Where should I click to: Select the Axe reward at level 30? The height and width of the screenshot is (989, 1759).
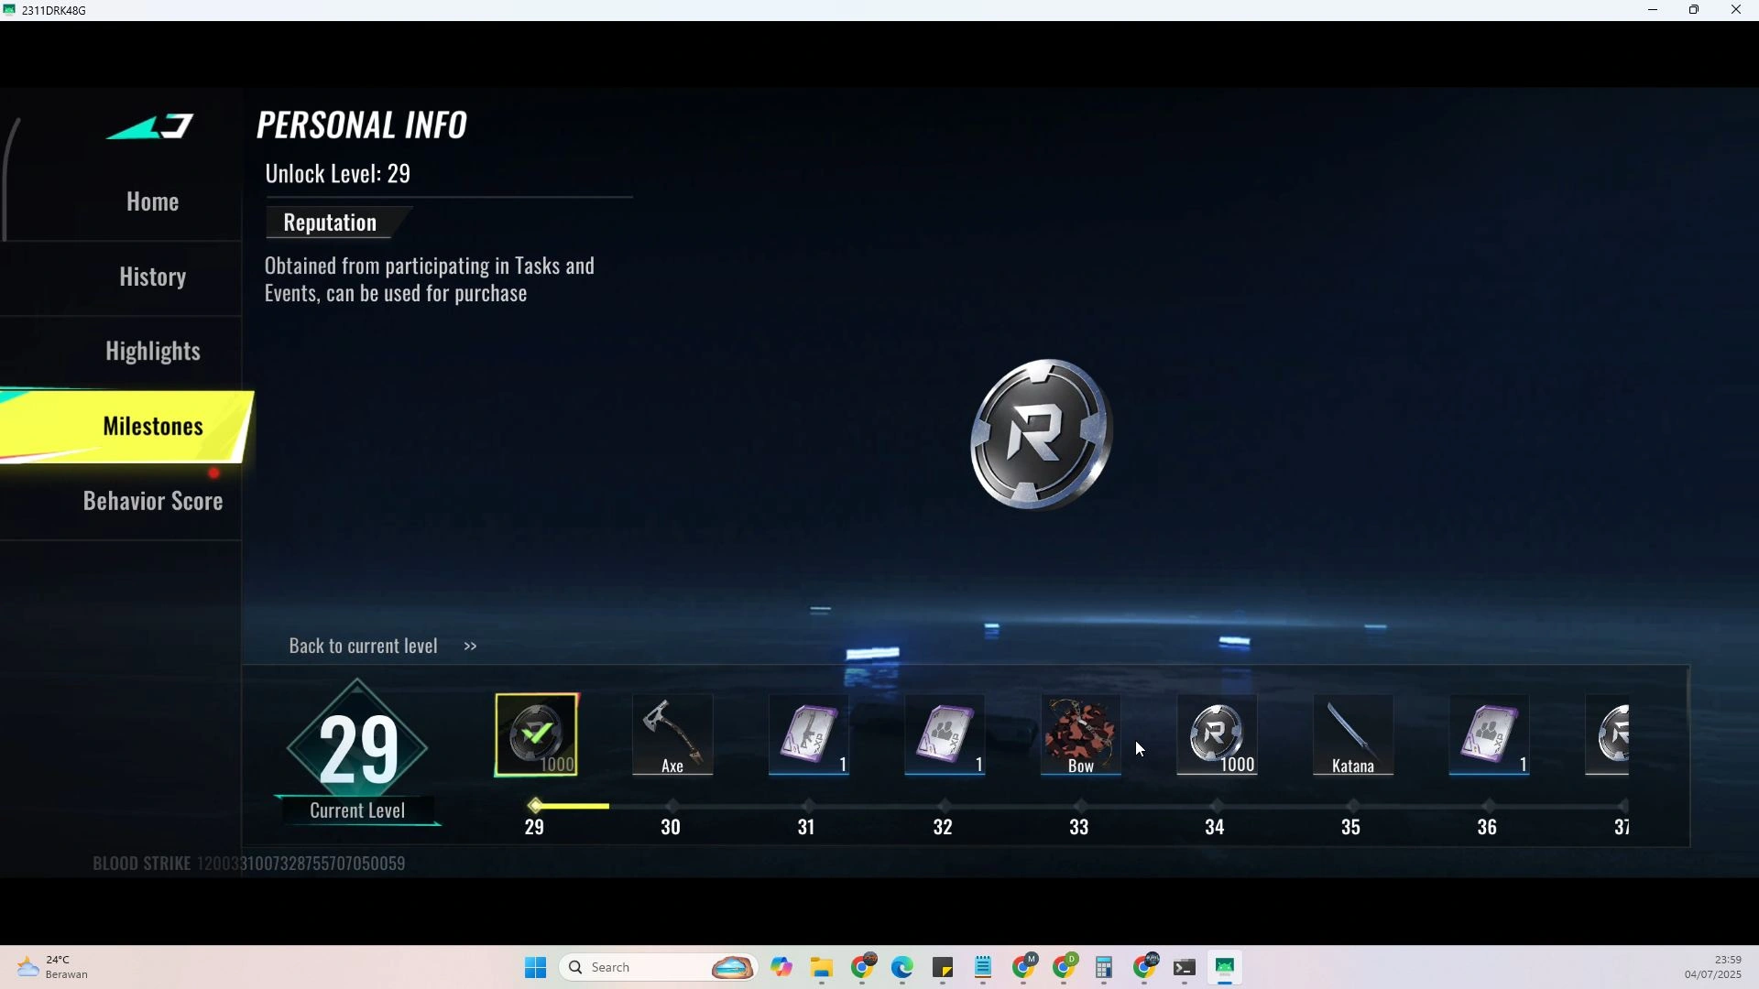pos(672,735)
